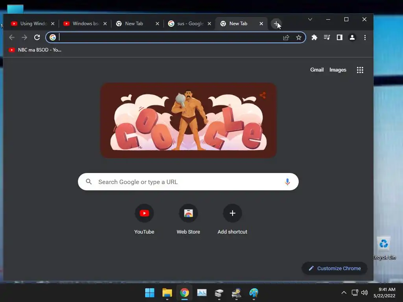The width and height of the screenshot is (403, 302).
Task: Open the profile avatar menu
Action: 352,37
